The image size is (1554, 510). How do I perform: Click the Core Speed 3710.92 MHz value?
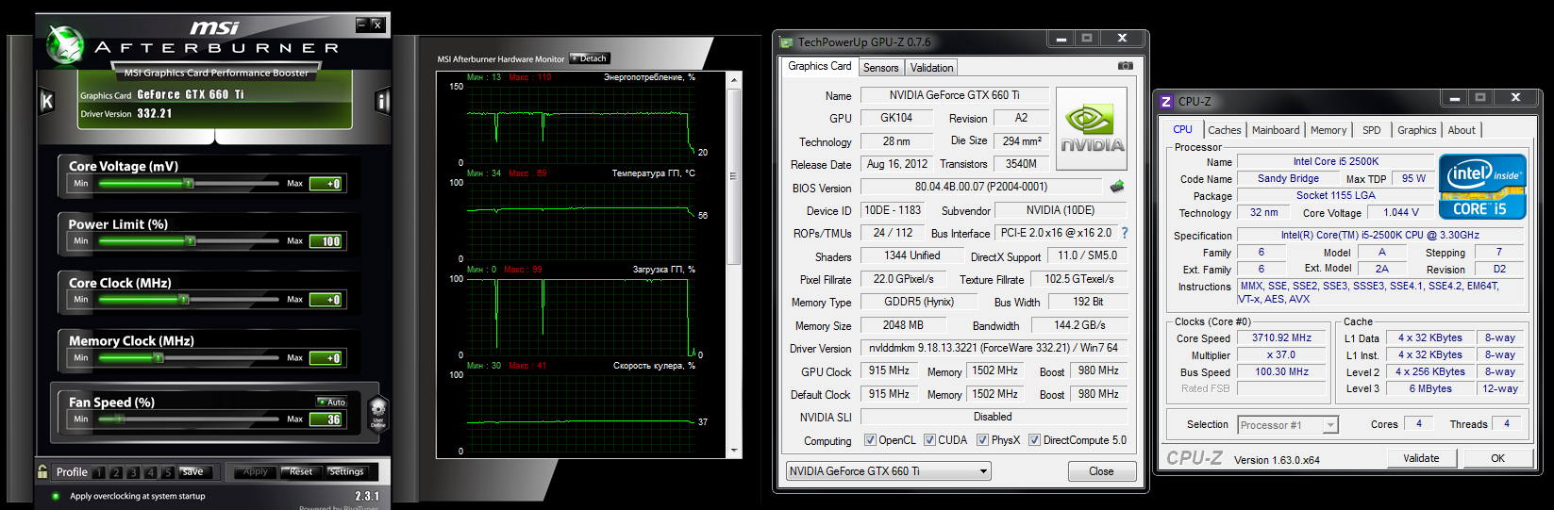pos(1281,337)
